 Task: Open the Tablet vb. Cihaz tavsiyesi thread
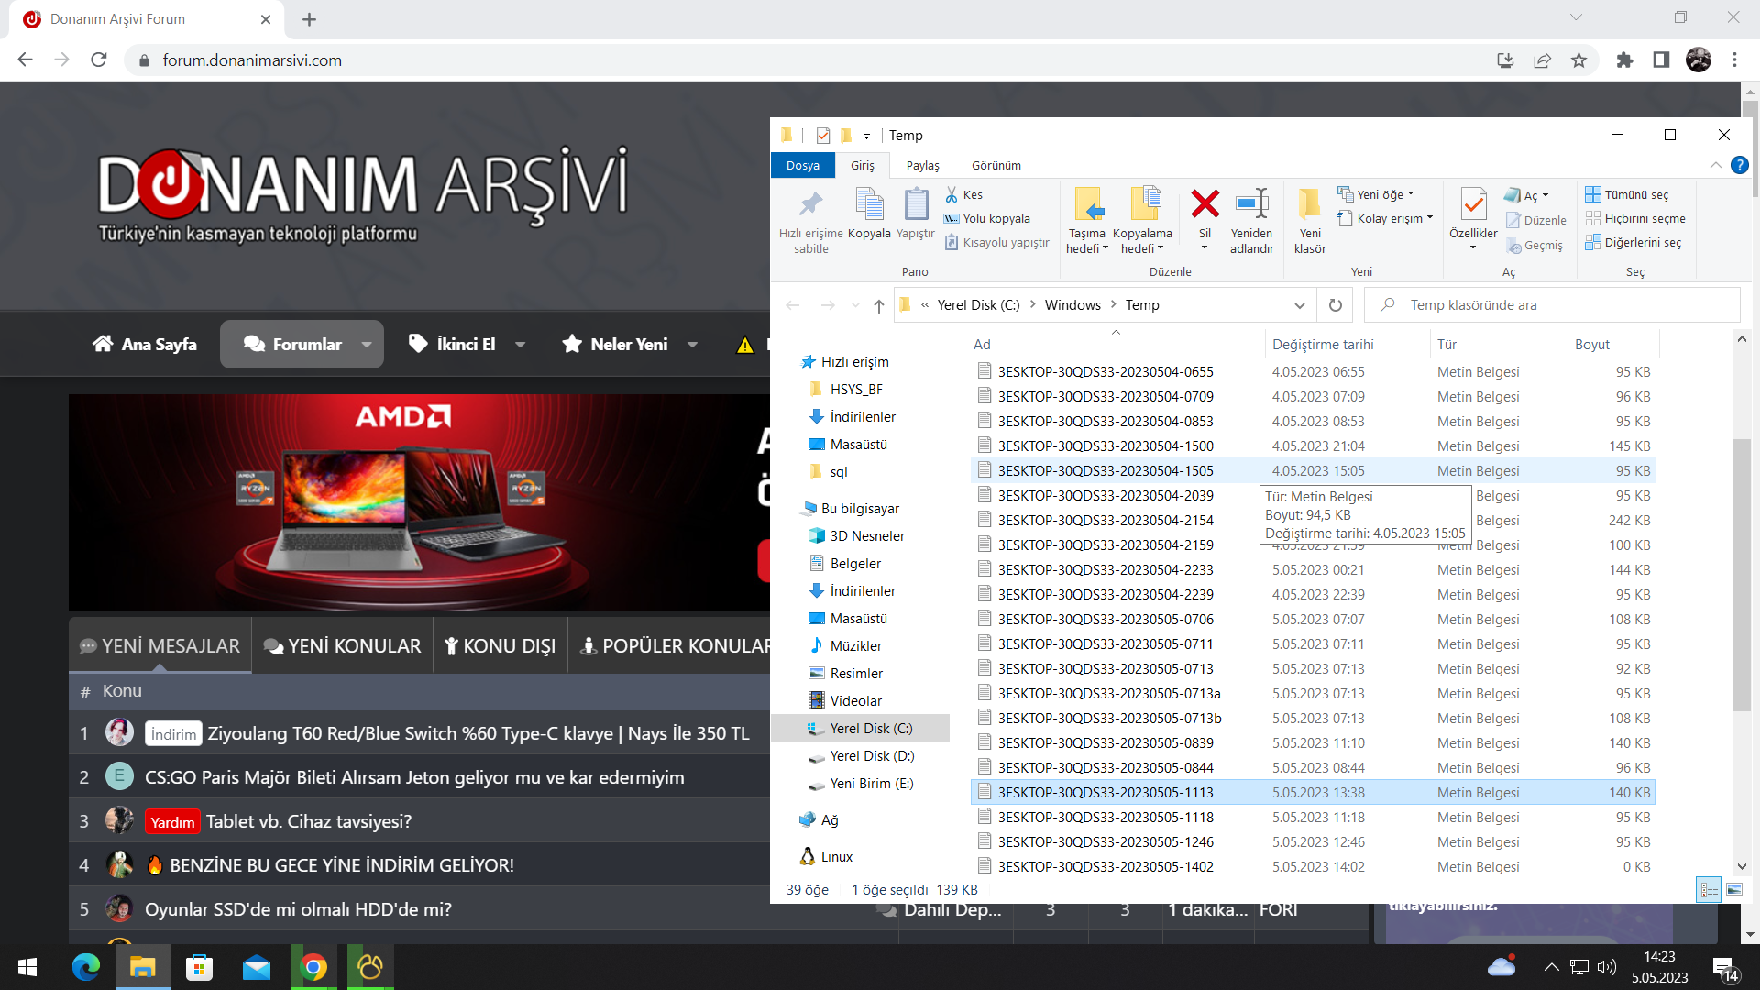(309, 821)
